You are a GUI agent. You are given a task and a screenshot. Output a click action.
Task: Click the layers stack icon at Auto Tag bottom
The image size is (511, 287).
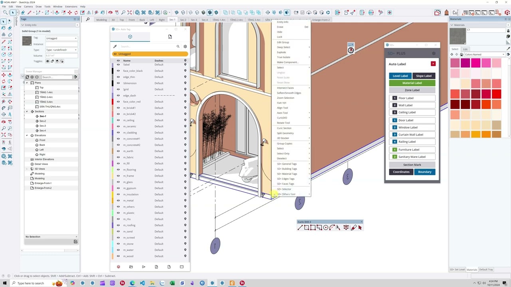tap(118, 267)
